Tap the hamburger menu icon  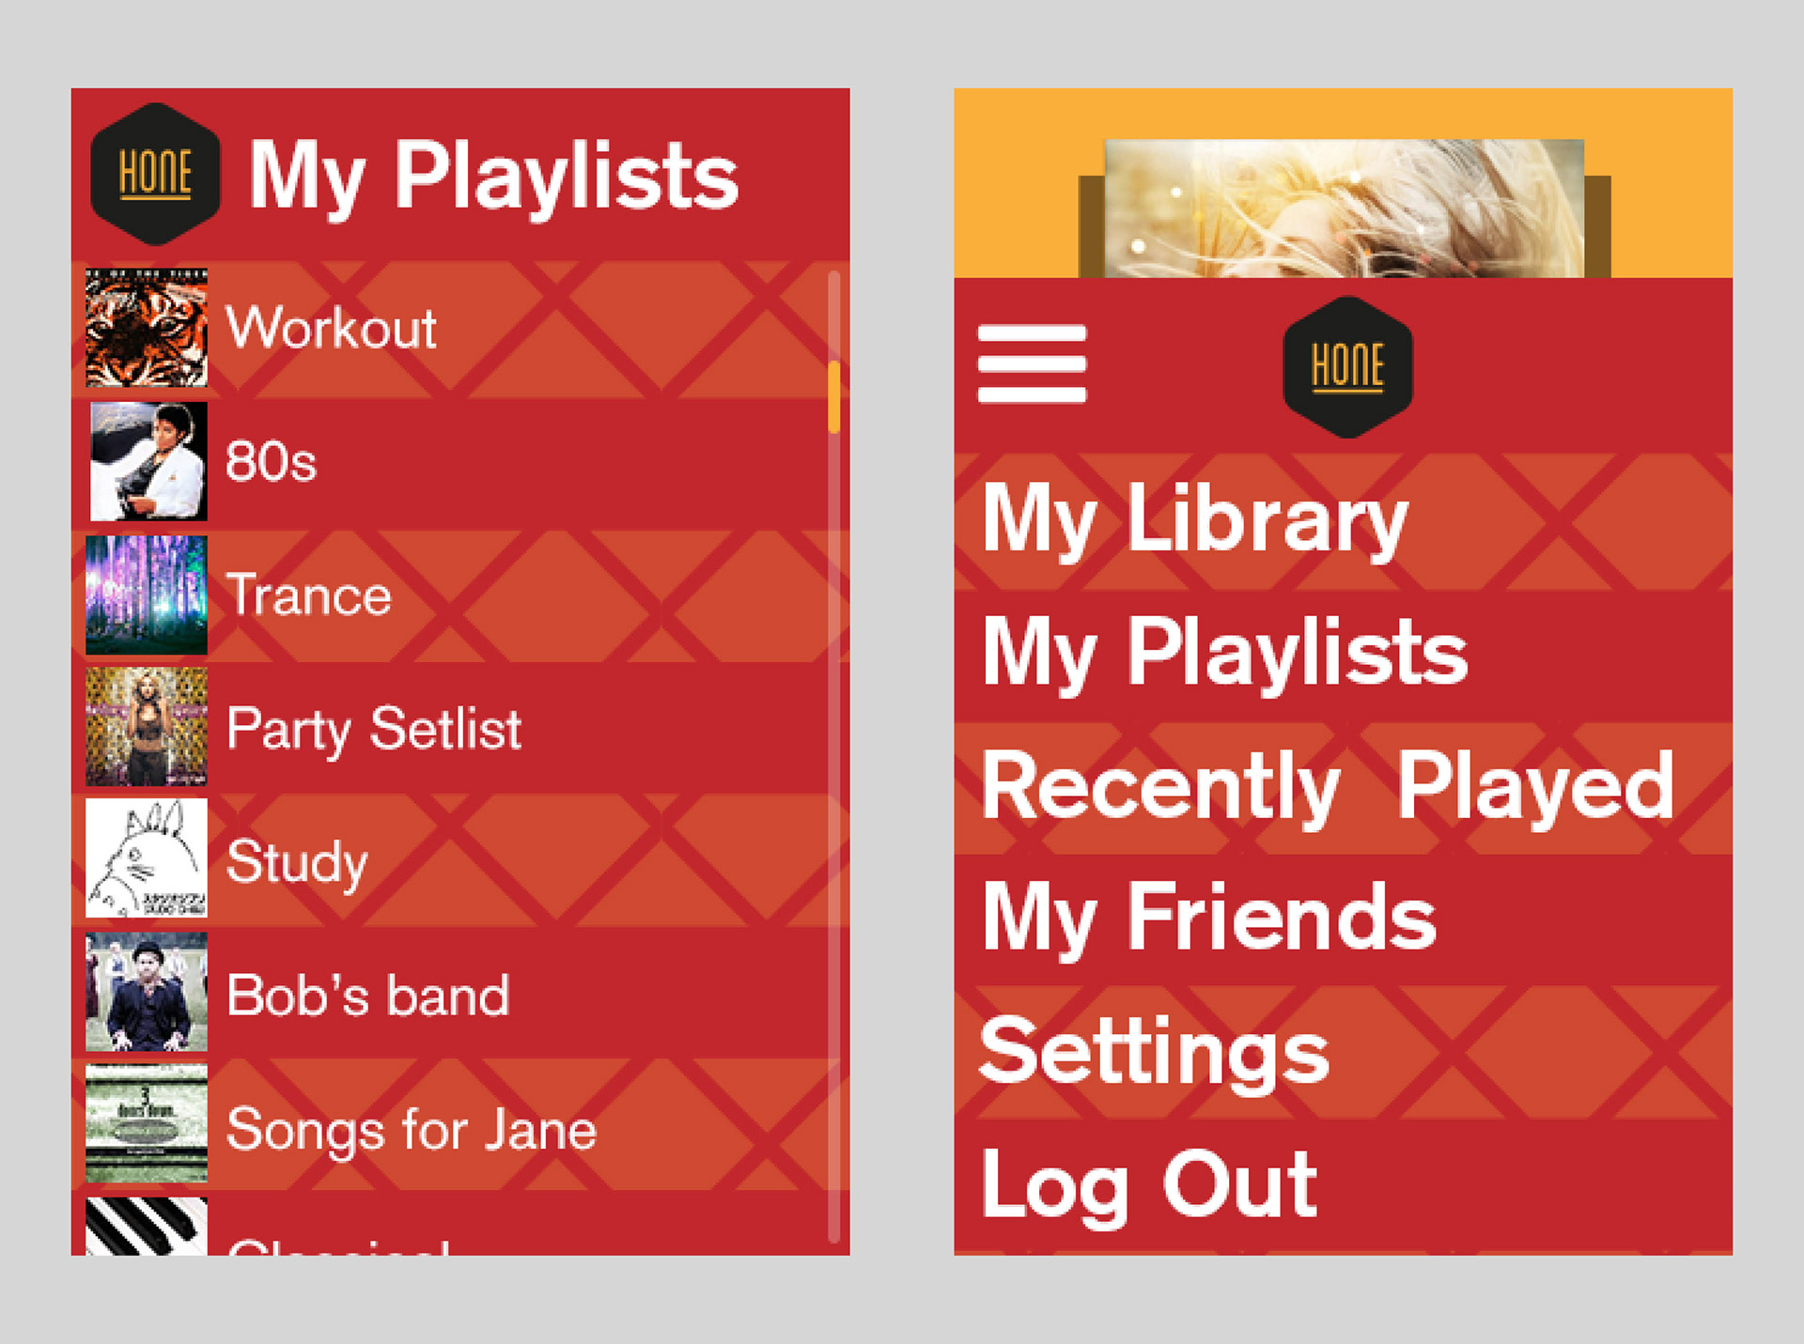pyautogui.click(x=1032, y=363)
